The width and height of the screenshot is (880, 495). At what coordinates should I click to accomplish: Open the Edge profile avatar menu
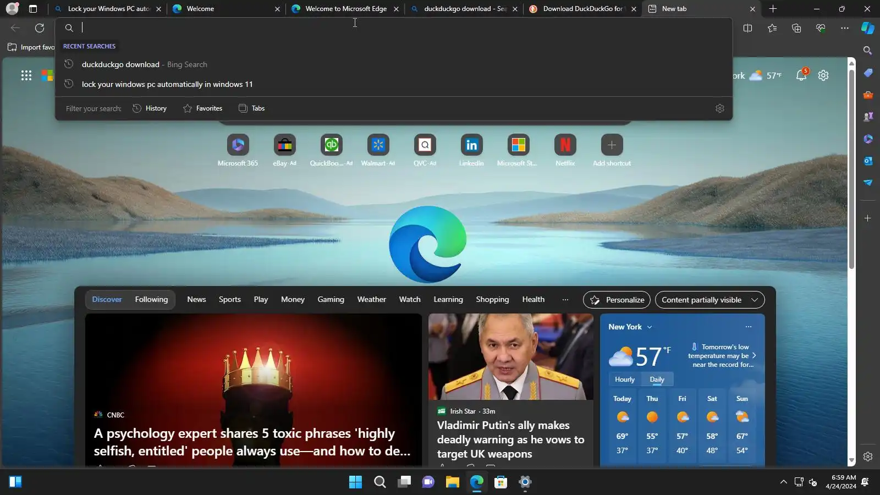click(12, 9)
